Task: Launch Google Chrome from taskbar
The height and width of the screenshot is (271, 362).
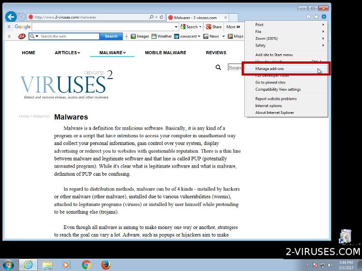Action: click(x=86, y=265)
